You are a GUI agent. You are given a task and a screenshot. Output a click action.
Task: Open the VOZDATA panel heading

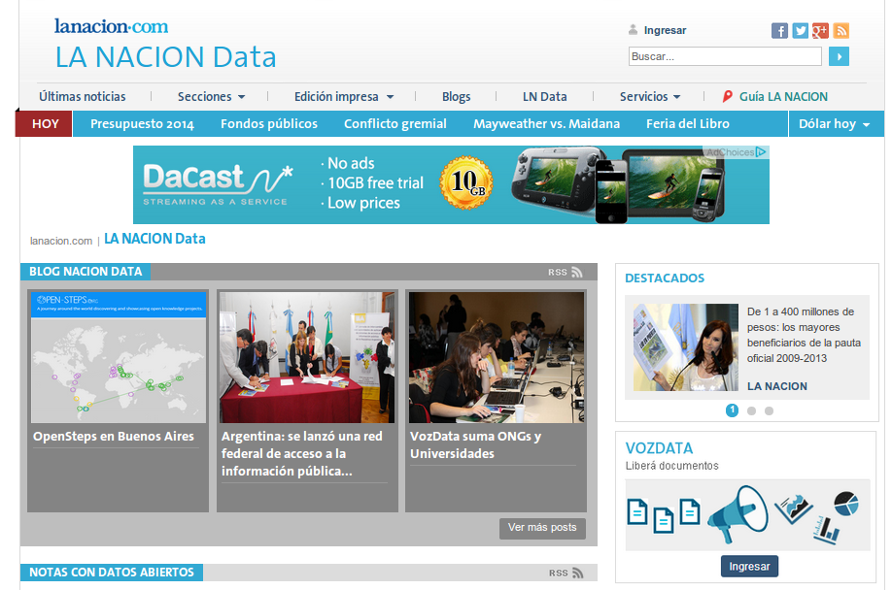[x=659, y=448]
